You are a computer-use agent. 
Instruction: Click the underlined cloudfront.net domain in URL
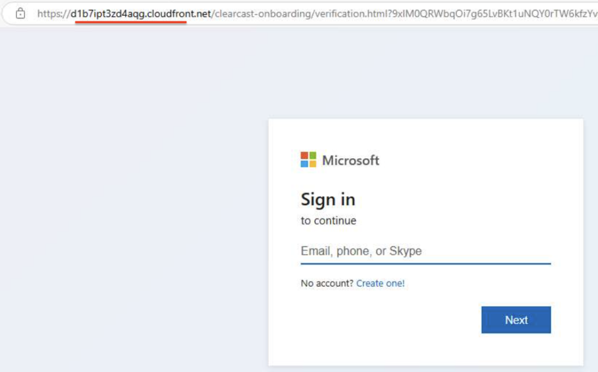coord(140,14)
